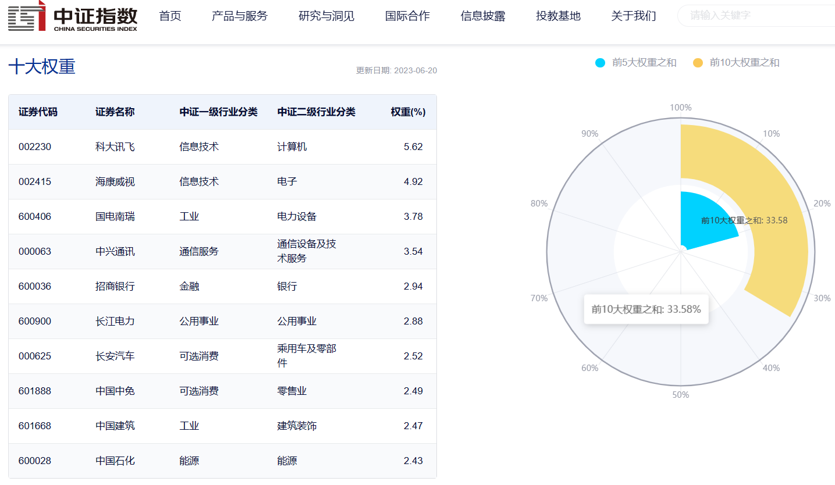The image size is (835, 485).
Task: Click the China Securities Index logo
Action: click(x=73, y=16)
